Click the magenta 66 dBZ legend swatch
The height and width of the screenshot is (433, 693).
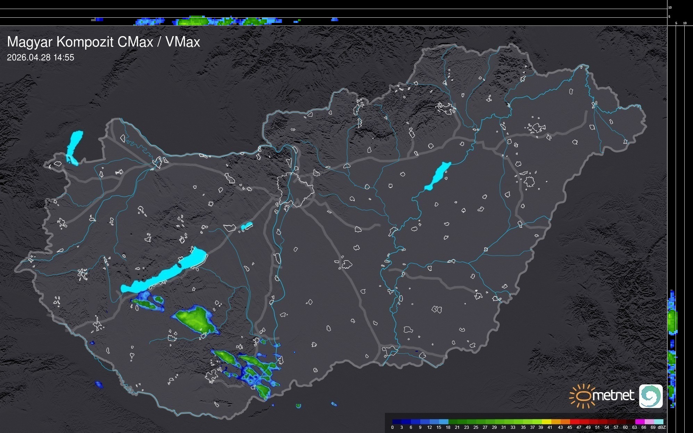point(640,422)
